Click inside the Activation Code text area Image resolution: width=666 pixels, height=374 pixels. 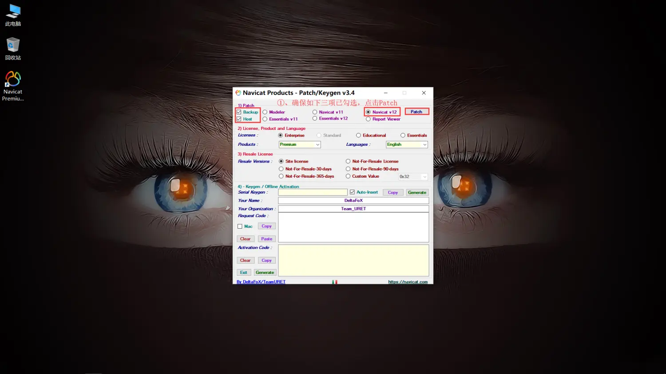353,261
